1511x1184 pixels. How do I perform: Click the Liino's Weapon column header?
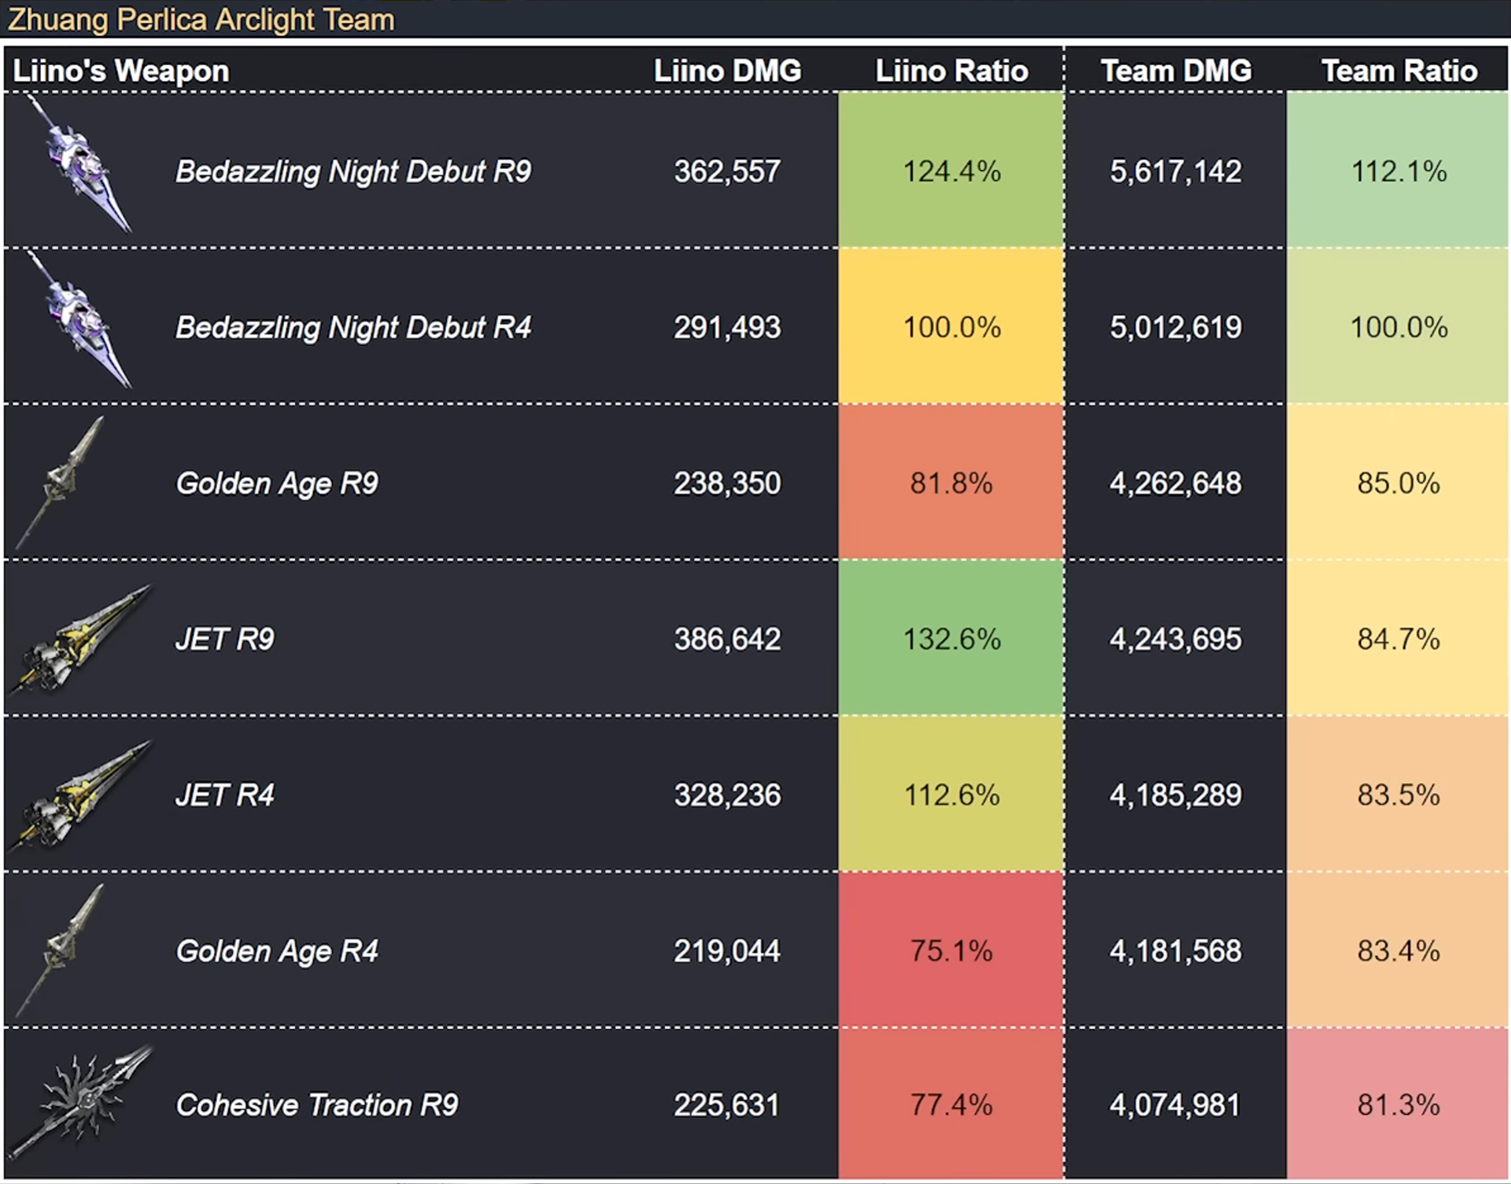pos(121,71)
